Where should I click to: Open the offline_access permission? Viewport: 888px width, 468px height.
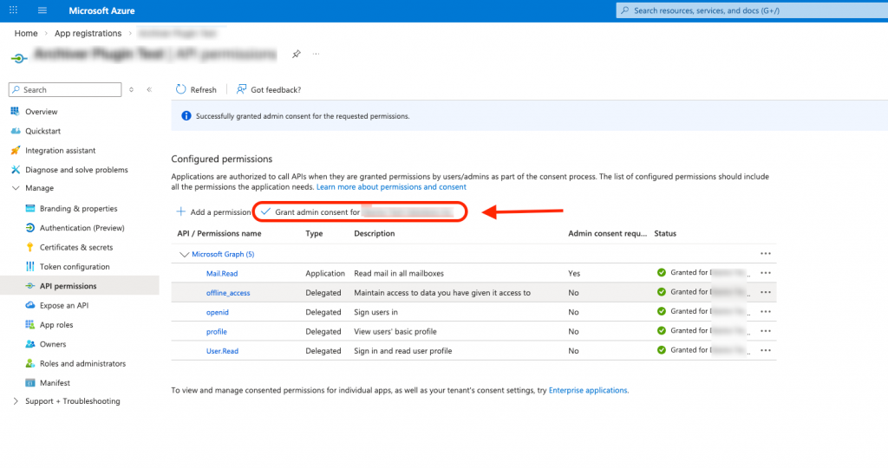(228, 293)
